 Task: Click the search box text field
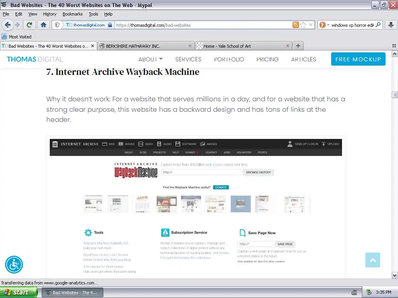coord(352,25)
